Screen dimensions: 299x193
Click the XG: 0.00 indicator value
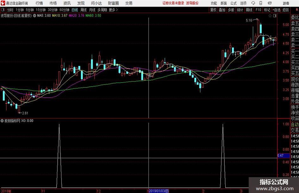27,121
